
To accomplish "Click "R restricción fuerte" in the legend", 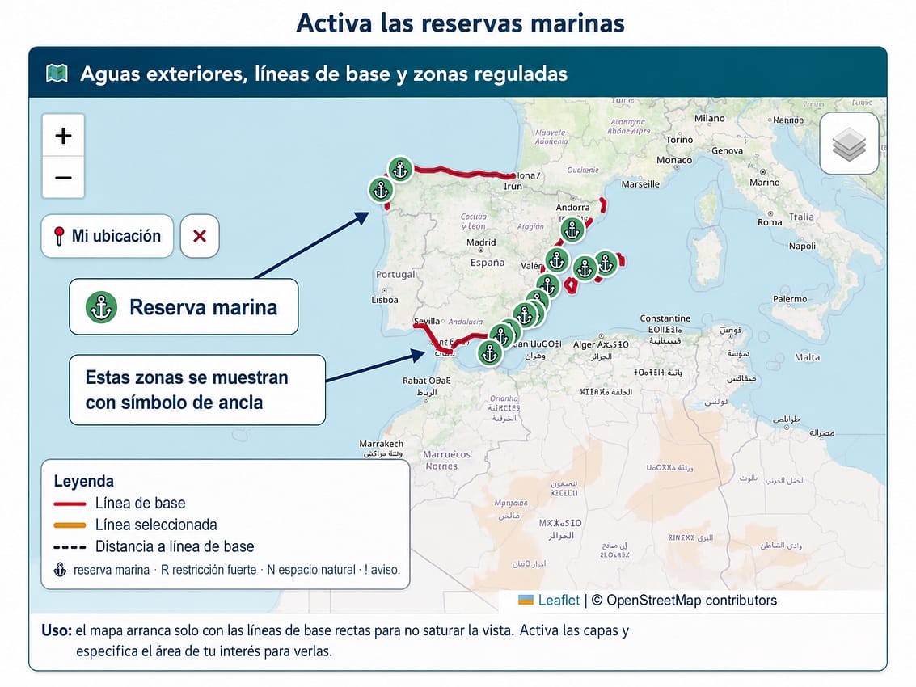I will point(209,570).
